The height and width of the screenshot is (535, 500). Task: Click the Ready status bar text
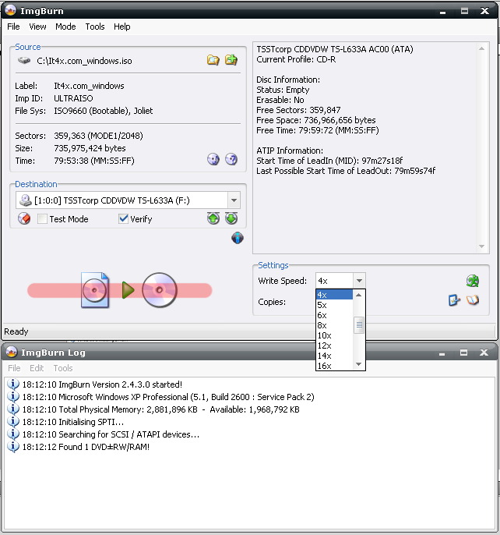coord(16,331)
